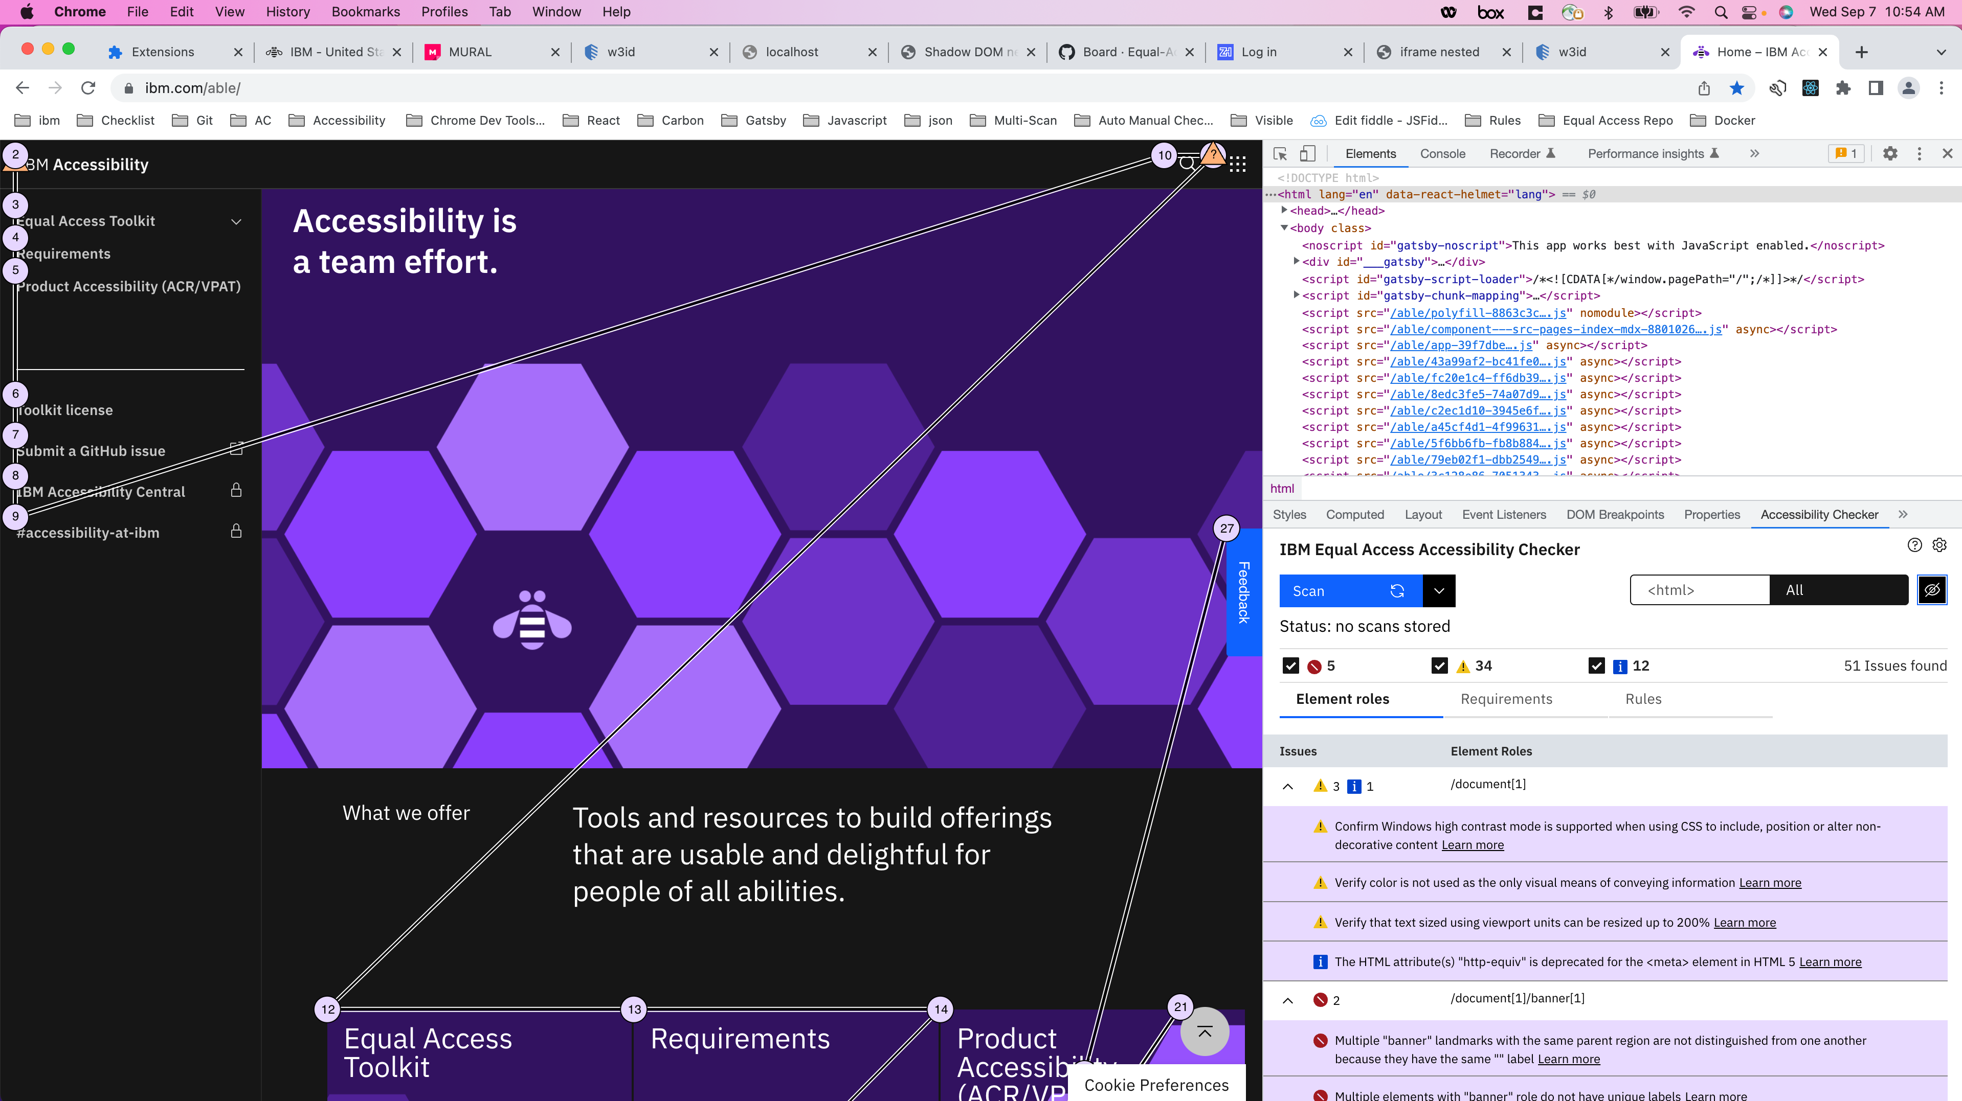Click the React DevTools extension icon
Viewport: 1962px width, 1101px height.
[x=1811, y=88]
